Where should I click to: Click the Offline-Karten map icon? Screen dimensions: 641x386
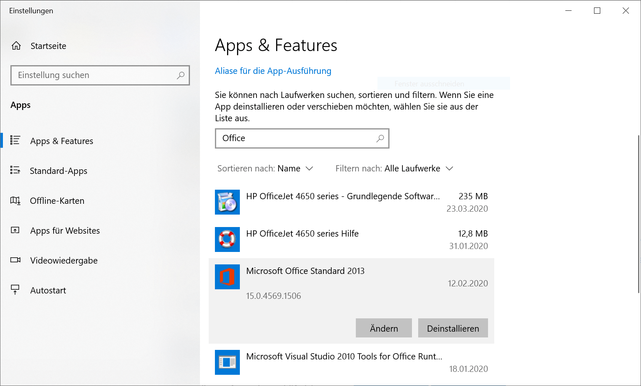(15, 200)
